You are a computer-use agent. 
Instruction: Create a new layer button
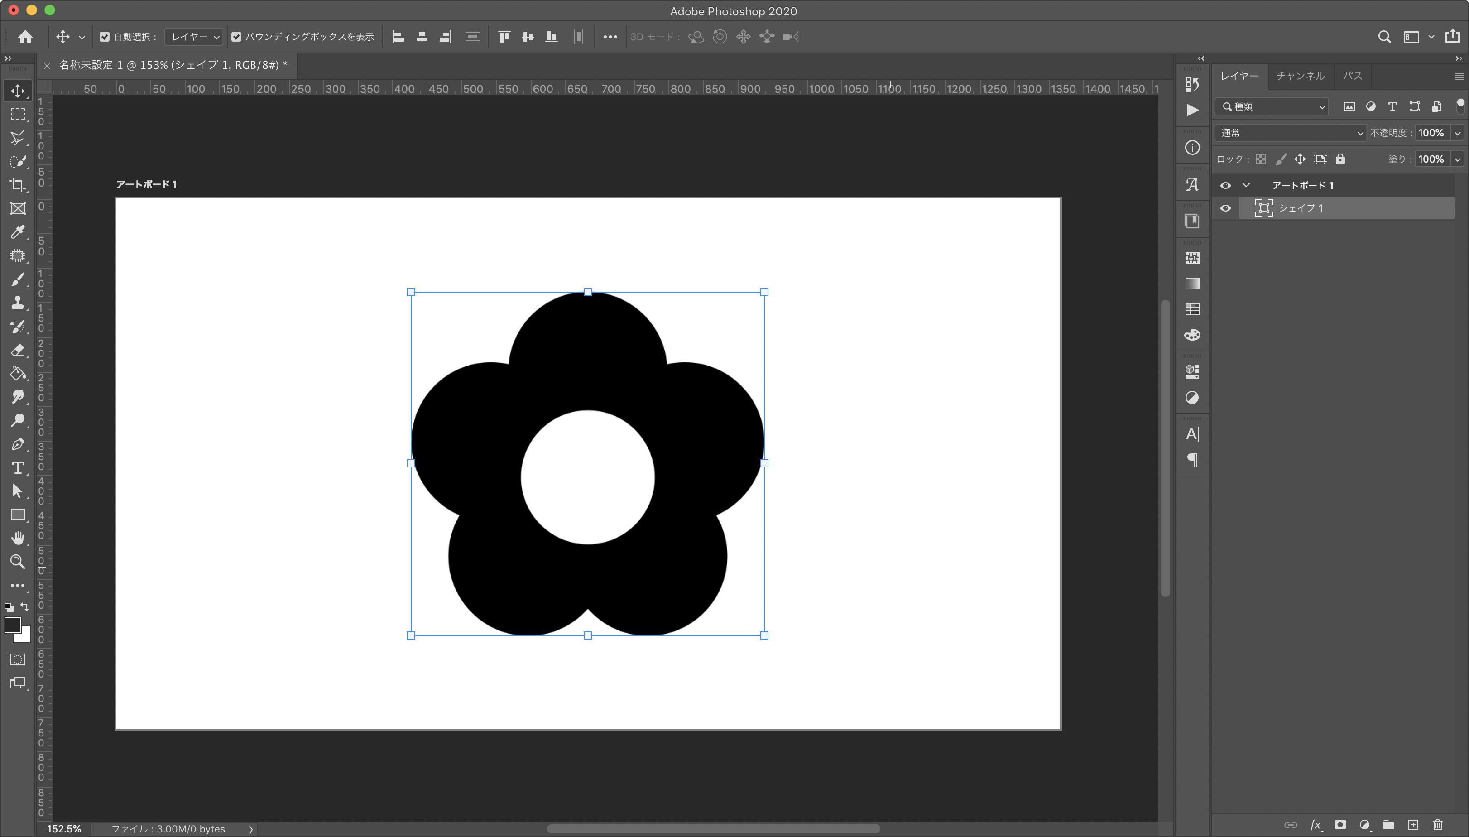click(1413, 825)
